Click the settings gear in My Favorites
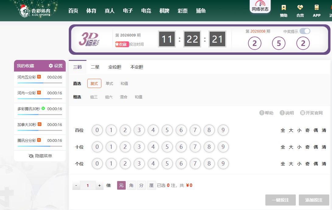Image resolution: width=332 pixels, height=210 pixels. (51, 66)
